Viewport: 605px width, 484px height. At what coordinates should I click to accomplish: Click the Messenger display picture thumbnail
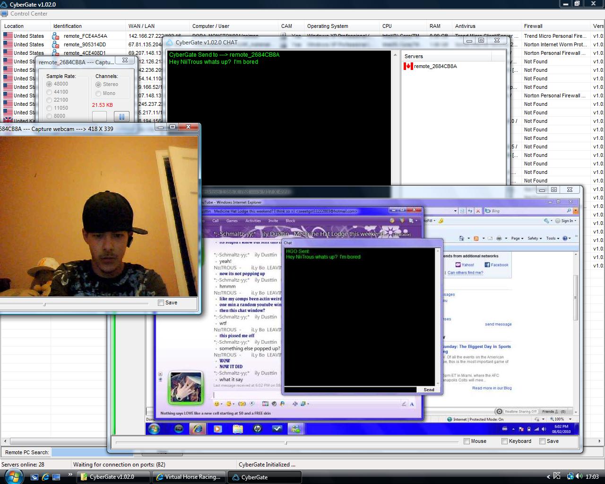(x=186, y=388)
